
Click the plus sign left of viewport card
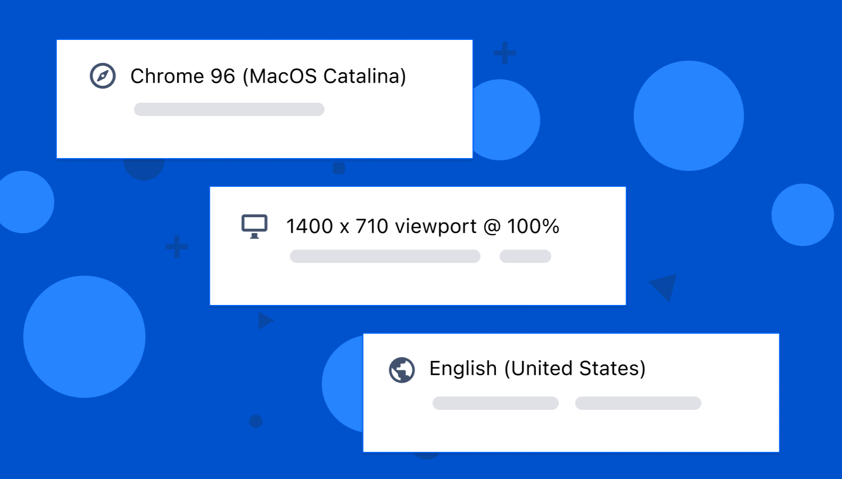[x=177, y=247]
